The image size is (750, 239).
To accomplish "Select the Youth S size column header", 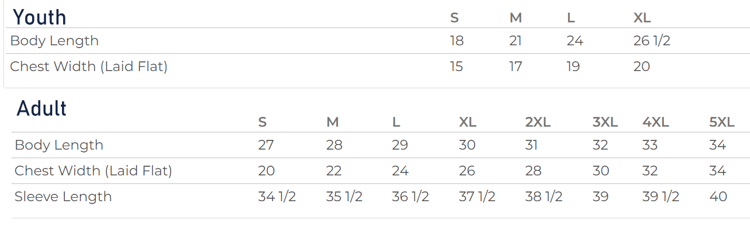I will click(454, 18).
